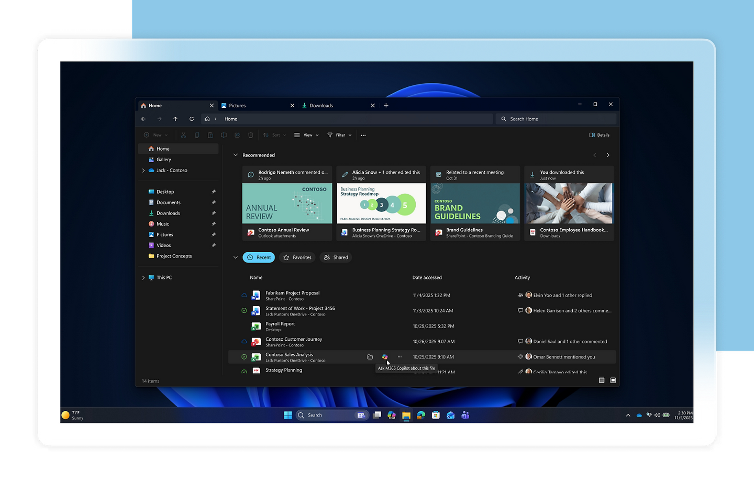The image size is (754, 483).
Task: Select the Favorites filter pill
Action: pyautogui.click(x=297, y=257)
